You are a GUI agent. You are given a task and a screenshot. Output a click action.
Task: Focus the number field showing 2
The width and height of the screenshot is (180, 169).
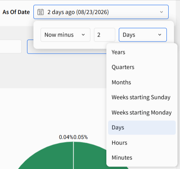(105, 35)
